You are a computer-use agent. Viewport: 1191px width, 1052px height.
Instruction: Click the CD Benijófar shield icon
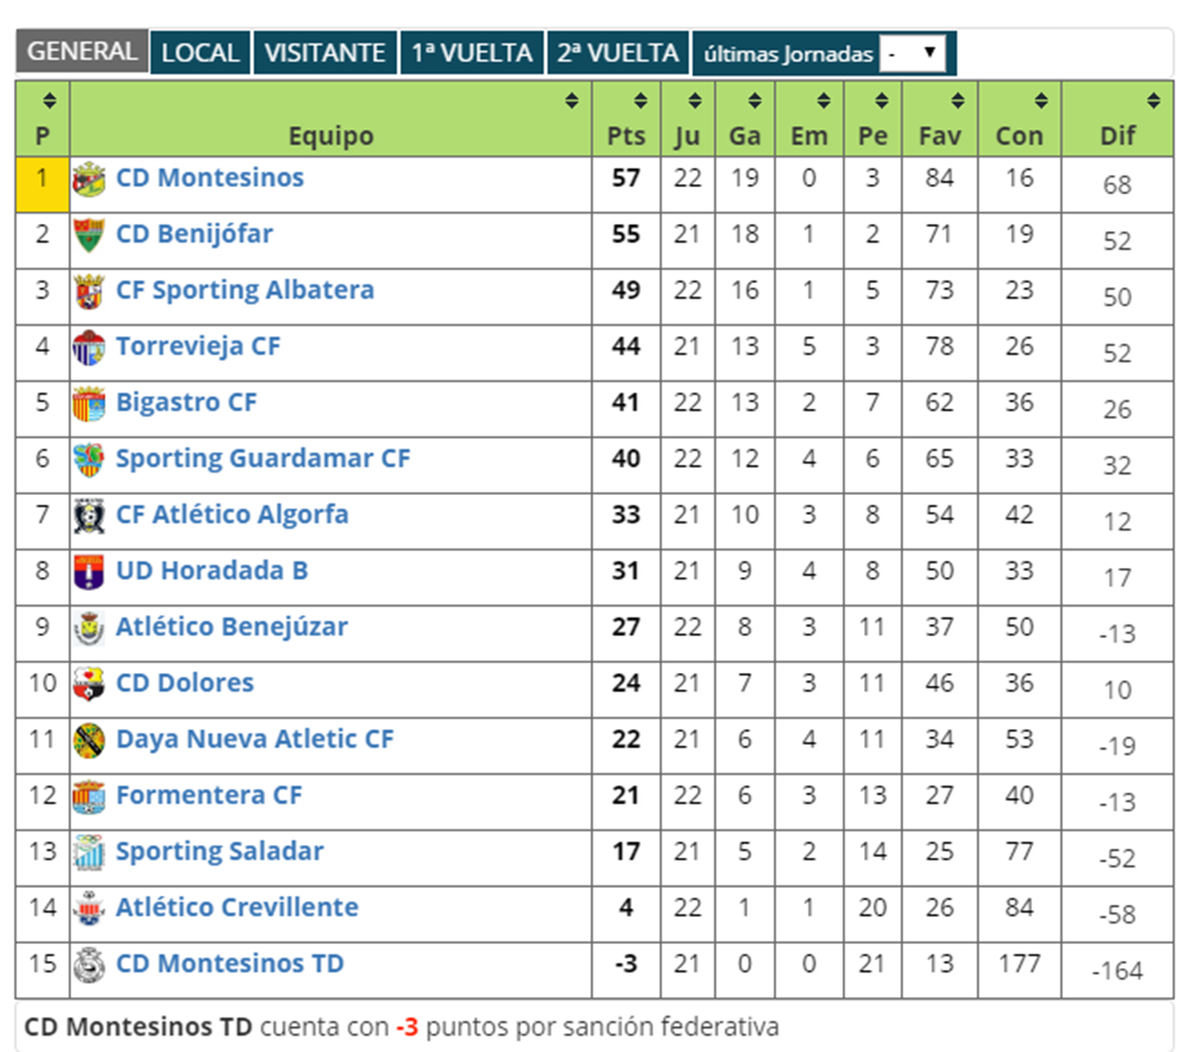point(88,236)
